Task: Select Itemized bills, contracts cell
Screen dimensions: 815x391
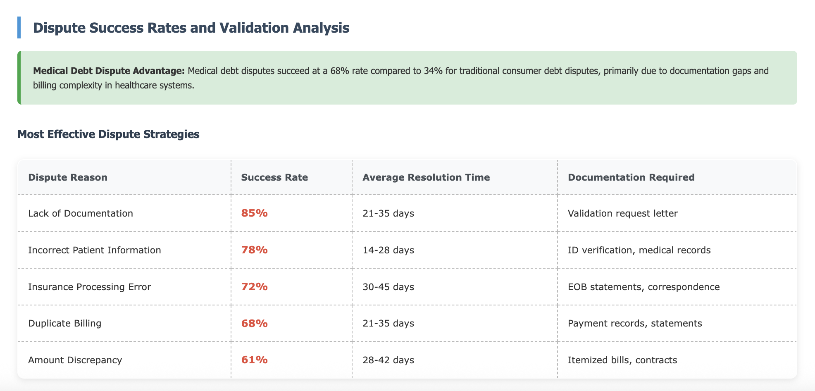Action: coord(677,360)
